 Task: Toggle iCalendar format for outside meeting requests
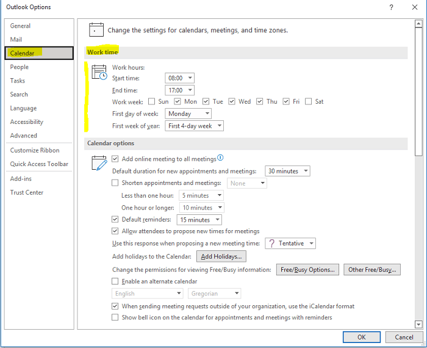click(115, 306)
